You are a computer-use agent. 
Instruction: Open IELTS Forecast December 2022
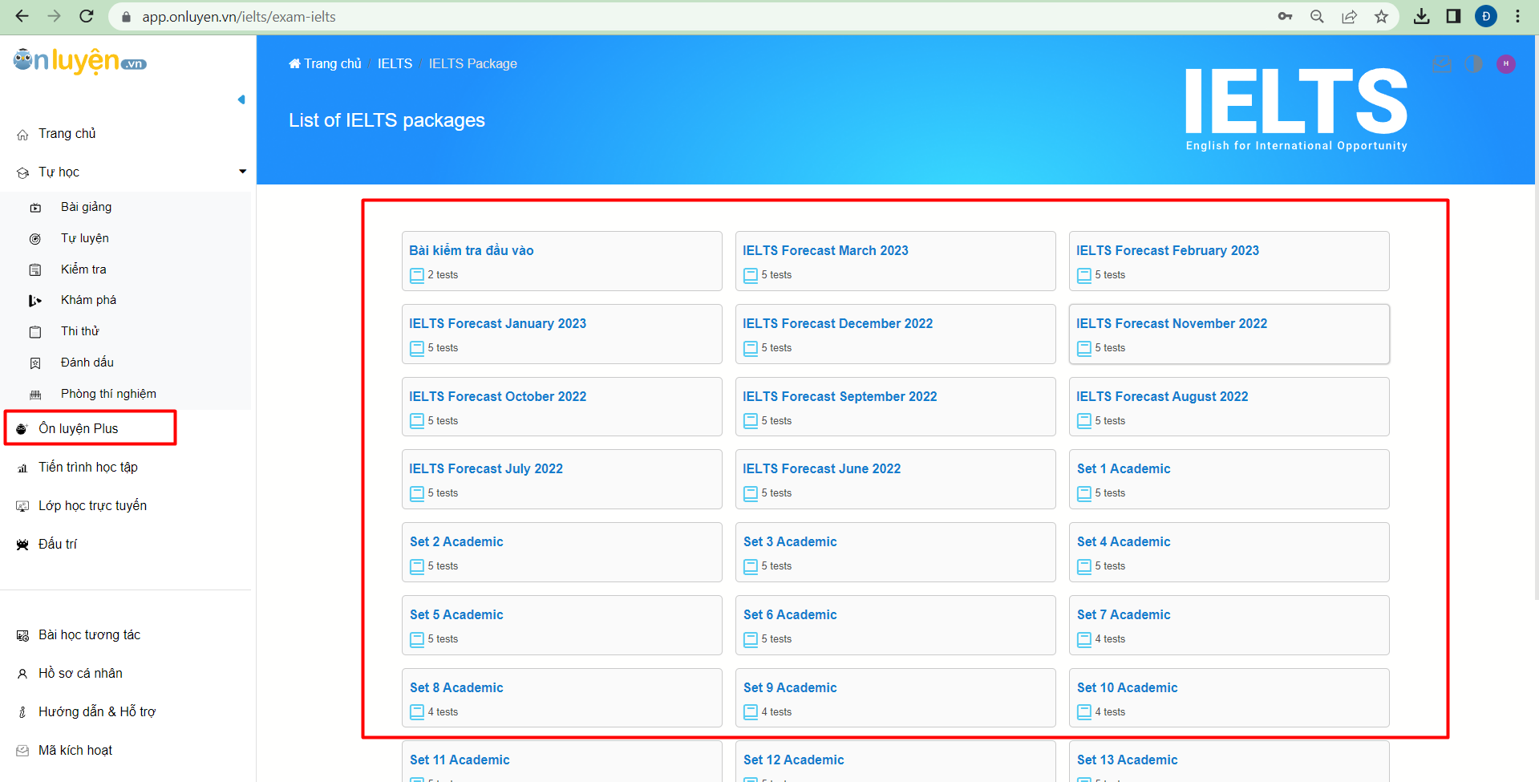coord(895,334)
